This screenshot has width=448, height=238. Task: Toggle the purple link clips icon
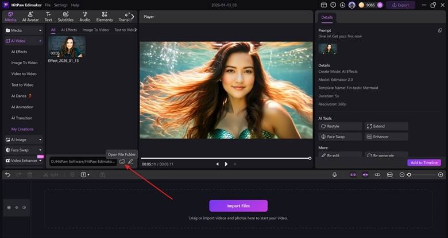tap(353, 175)
